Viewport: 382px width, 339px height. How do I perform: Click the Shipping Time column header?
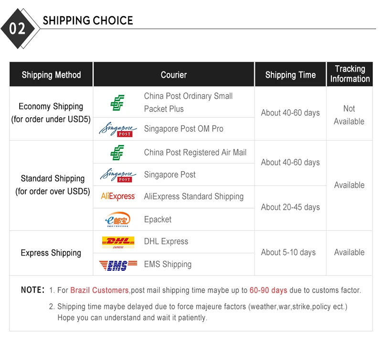tap(290, 75)
